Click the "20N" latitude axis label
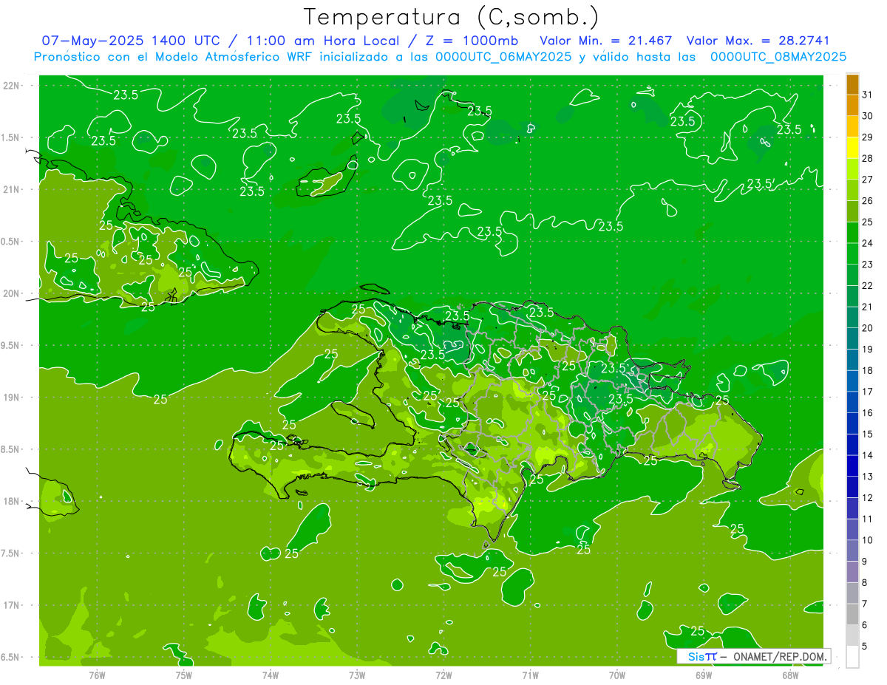 pyautogui.click(x=12, y=293)
